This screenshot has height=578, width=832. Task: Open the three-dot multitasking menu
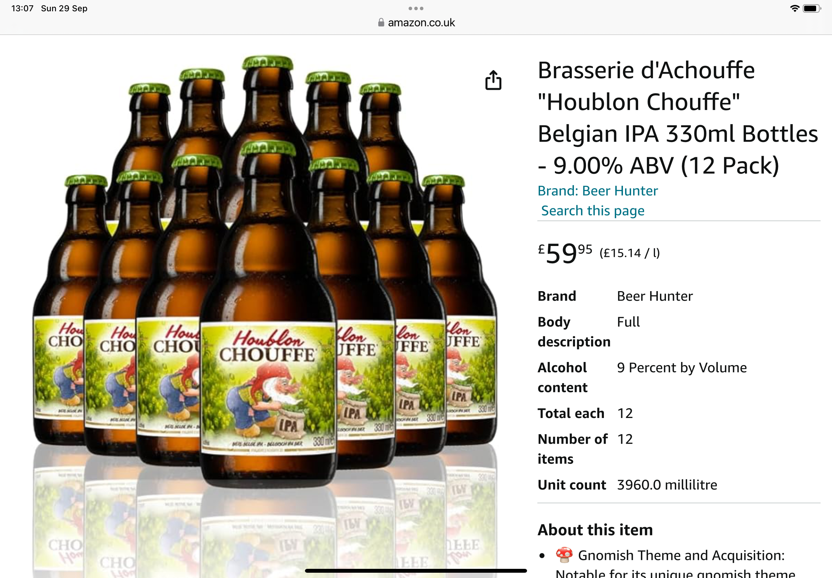[x=416, y=8]
